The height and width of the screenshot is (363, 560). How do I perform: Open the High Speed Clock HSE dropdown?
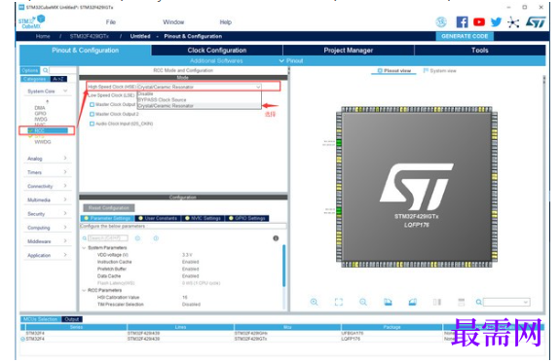coord(200,87)
